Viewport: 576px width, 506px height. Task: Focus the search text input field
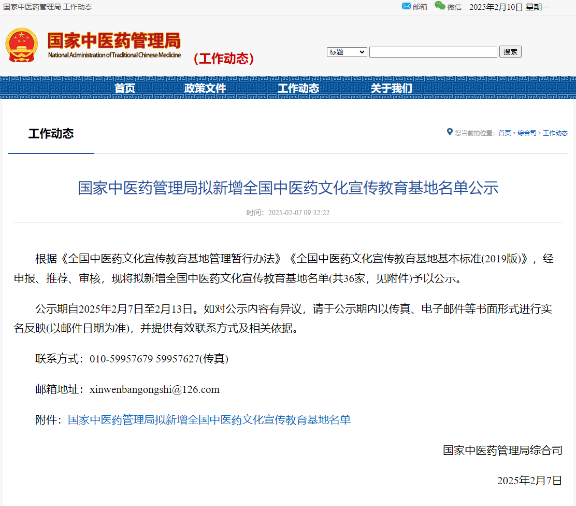click(433, 52)
